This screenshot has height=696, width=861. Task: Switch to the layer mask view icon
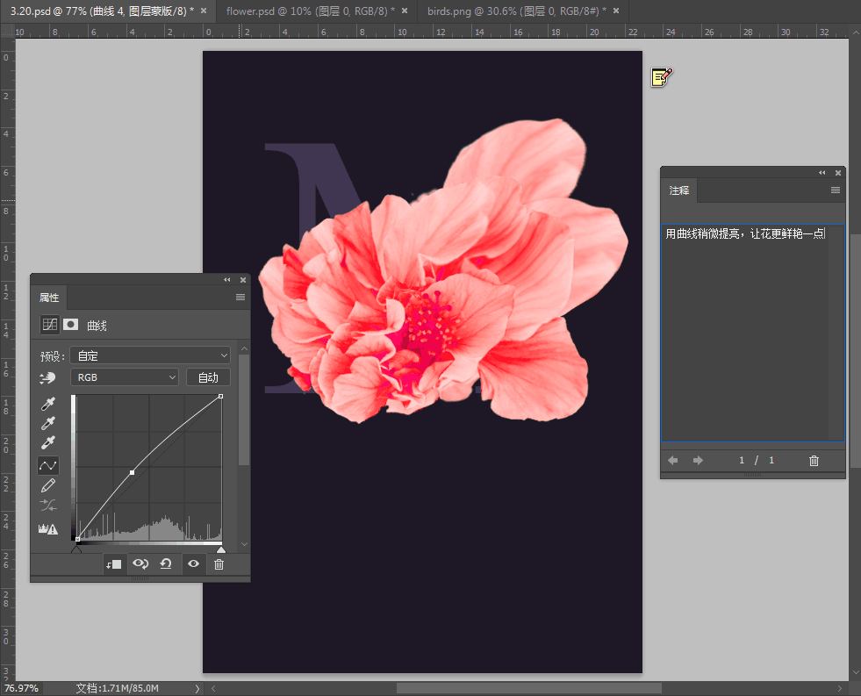(71, 325)
